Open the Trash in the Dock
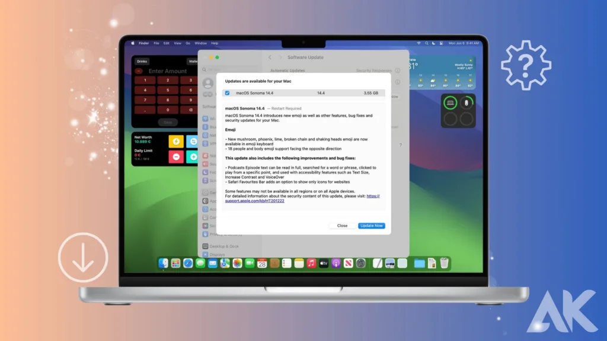 444,263
